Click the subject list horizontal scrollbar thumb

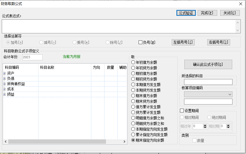[x=57, y=142]
